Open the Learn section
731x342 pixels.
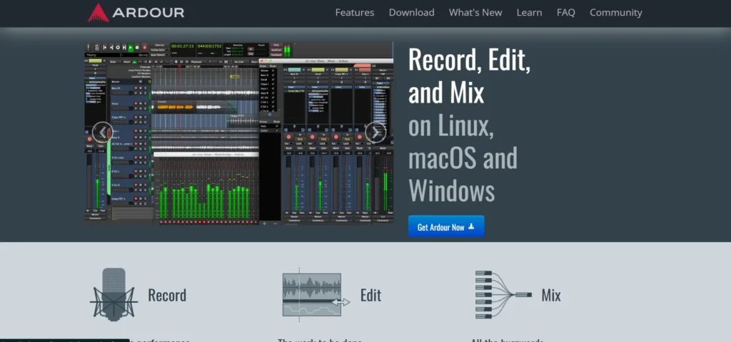tap(529, 13)
